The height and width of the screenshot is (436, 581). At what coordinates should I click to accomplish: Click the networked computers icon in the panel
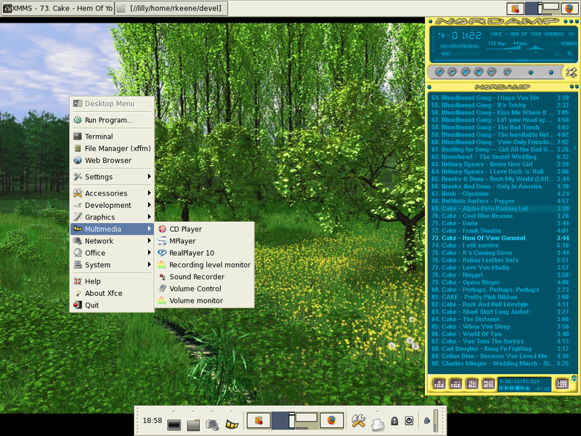[212, 424]
